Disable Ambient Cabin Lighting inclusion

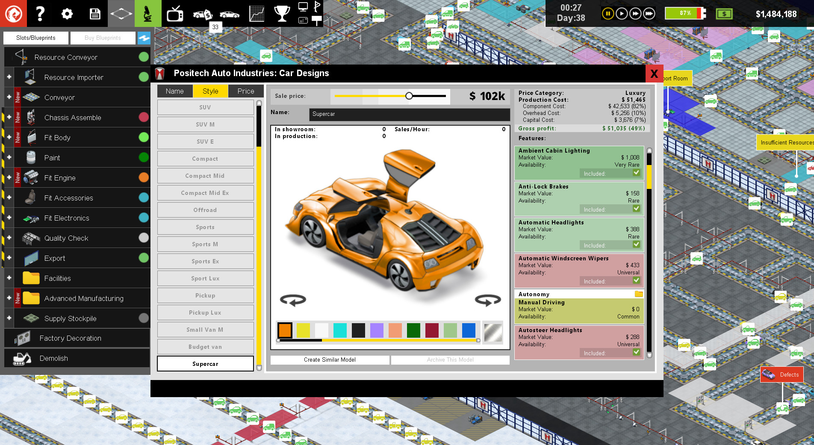pos(637,174)
